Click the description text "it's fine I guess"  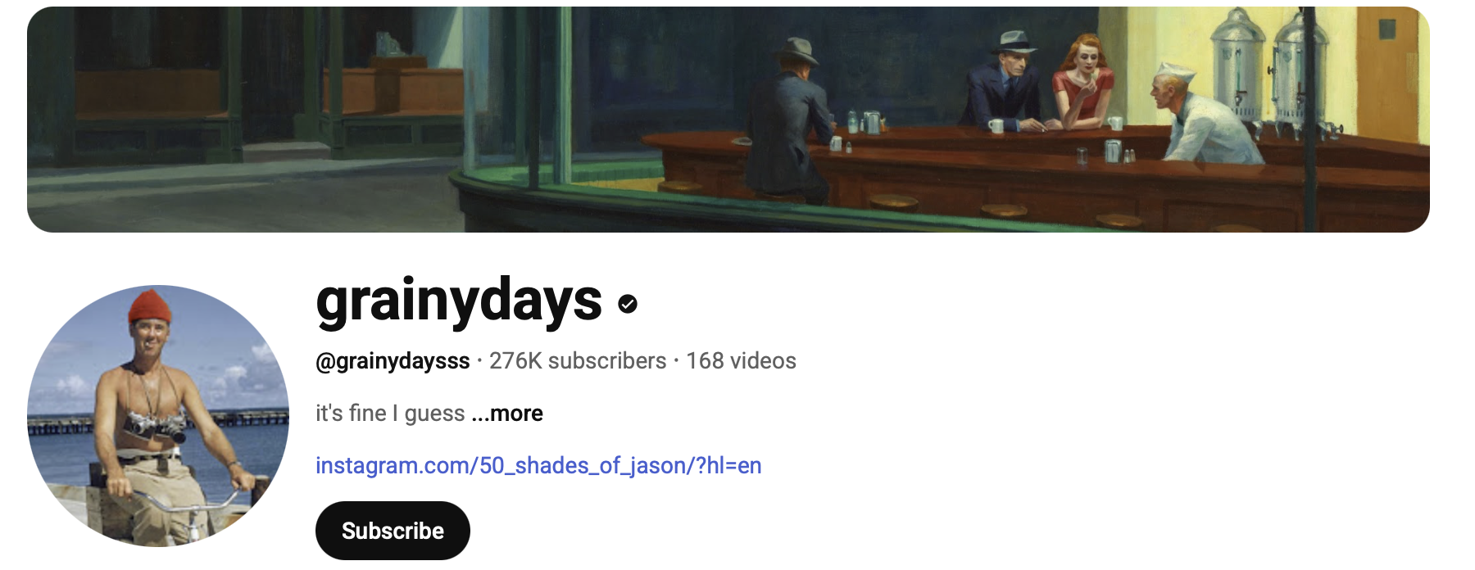click(390, 414)
